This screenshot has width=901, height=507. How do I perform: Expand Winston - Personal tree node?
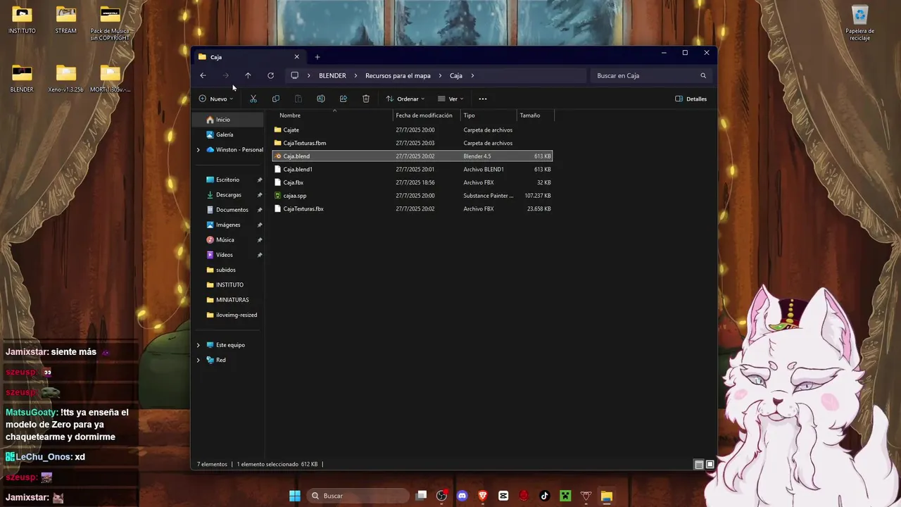pos(198,150)
